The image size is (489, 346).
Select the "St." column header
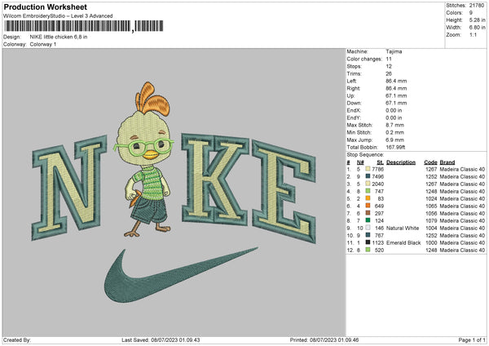pos(380,162)
